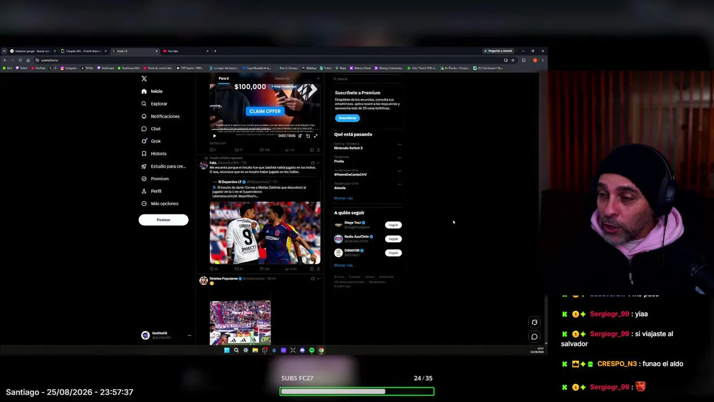This screenshot has height=402, width=714.
Task: Open the football players photo in Fabi. post
Action: 265,233
